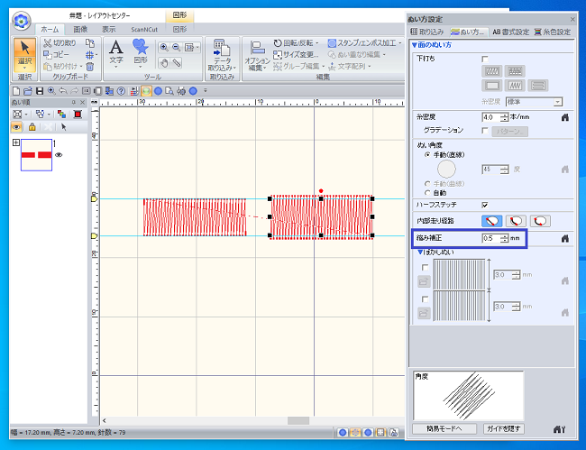Screen dimensions: 586x450
Task: Toggle the ハーフステッチ checkbox
Action: point(485,205)
